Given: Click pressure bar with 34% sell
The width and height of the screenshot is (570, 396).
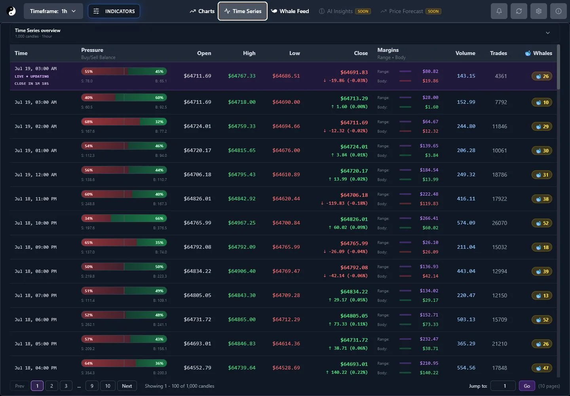Looking at the screenshot, I should click(124, 218).
